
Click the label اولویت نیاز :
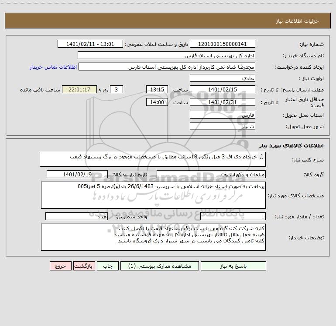[x=312, y=79]
